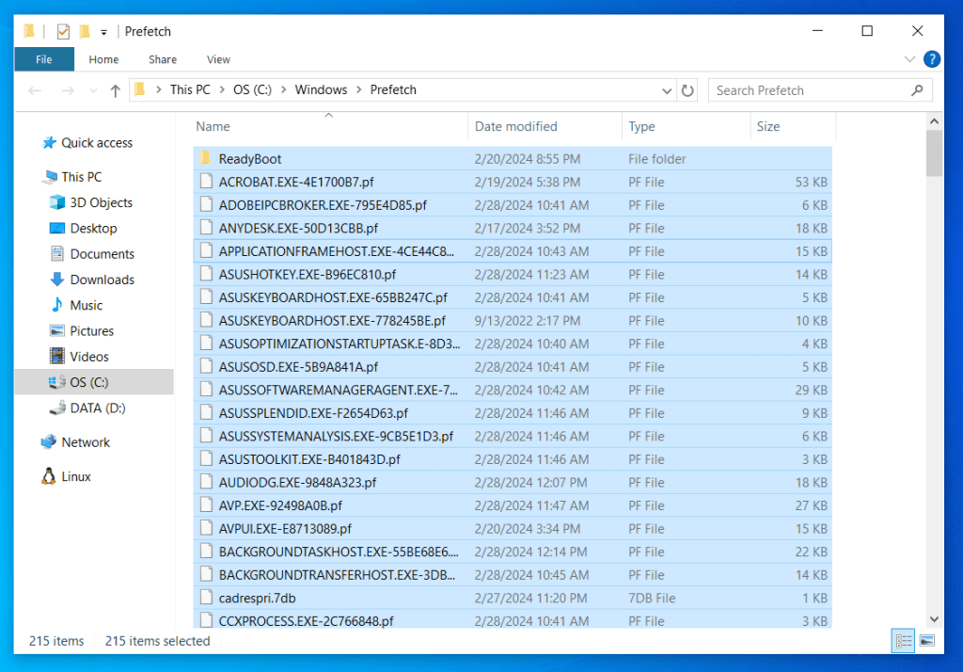This screenshot has height=672, width=963.
Task: Select ASUSSPLENDID.EXE-F2654D63.pf file name
Action: click(313, 413)
